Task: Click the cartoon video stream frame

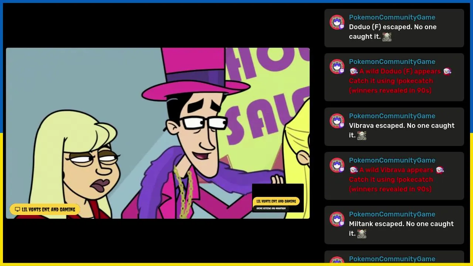Action: tap(158, 133)
